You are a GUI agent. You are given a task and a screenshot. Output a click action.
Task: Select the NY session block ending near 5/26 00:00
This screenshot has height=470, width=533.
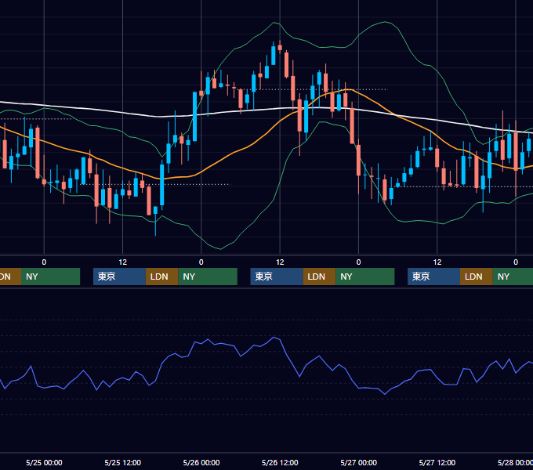click(x=208, y=277)
